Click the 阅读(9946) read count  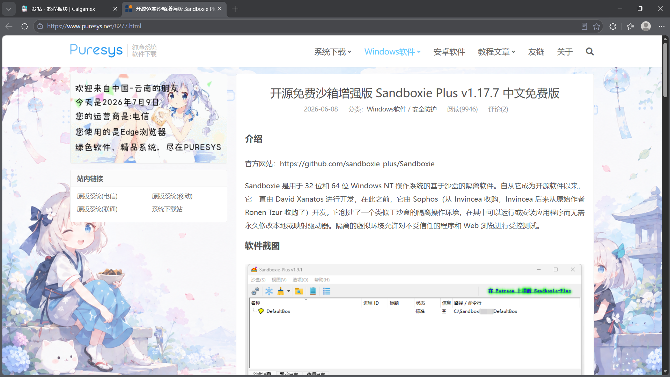462,109
